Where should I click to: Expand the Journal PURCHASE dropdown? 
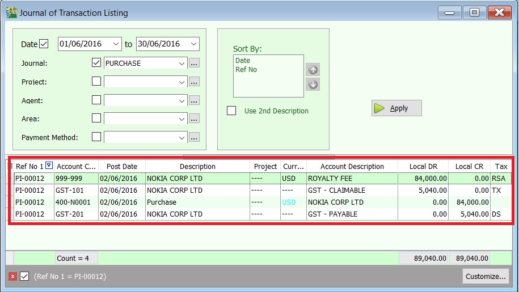182,64
